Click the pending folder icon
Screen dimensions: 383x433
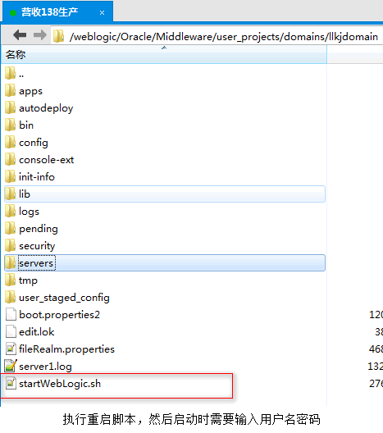coord(10,228)
